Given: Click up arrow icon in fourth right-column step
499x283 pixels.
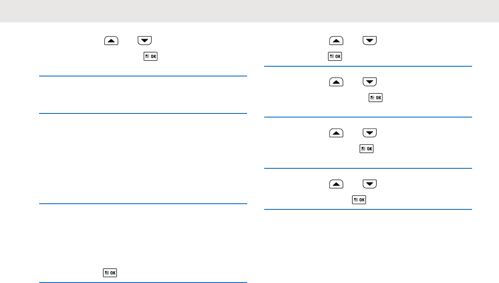Looking at the screenshot, I should [336, 184].
